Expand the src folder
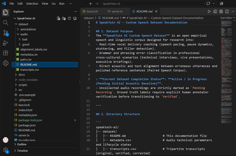This screenshot has width=236, height=156. 16,90
